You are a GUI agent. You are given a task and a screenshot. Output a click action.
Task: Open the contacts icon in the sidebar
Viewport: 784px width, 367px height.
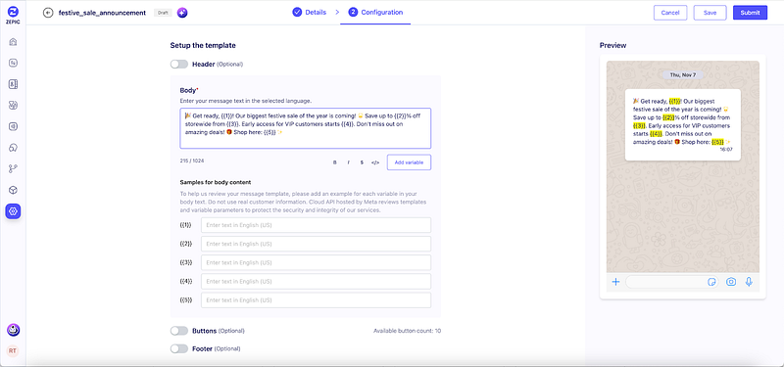click(x=14, y=84)
